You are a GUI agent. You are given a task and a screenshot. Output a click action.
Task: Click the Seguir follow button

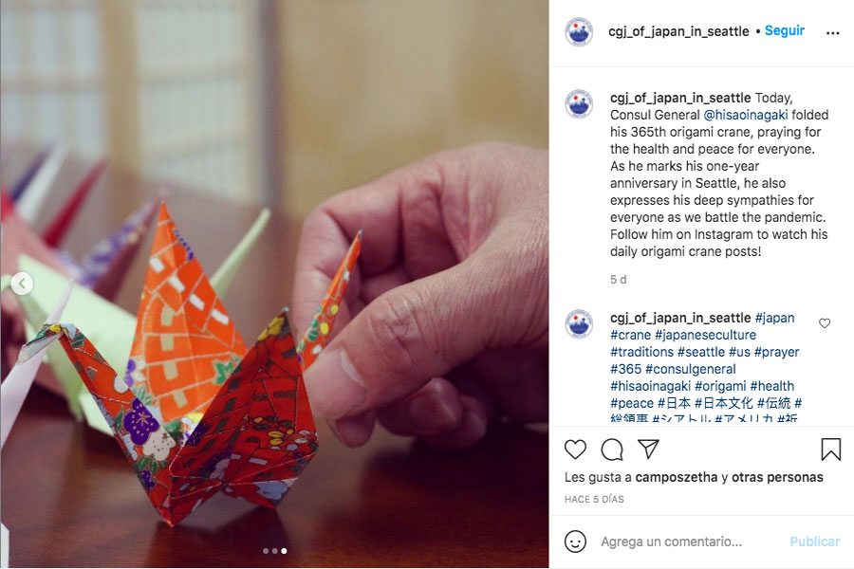click(785, 31)
